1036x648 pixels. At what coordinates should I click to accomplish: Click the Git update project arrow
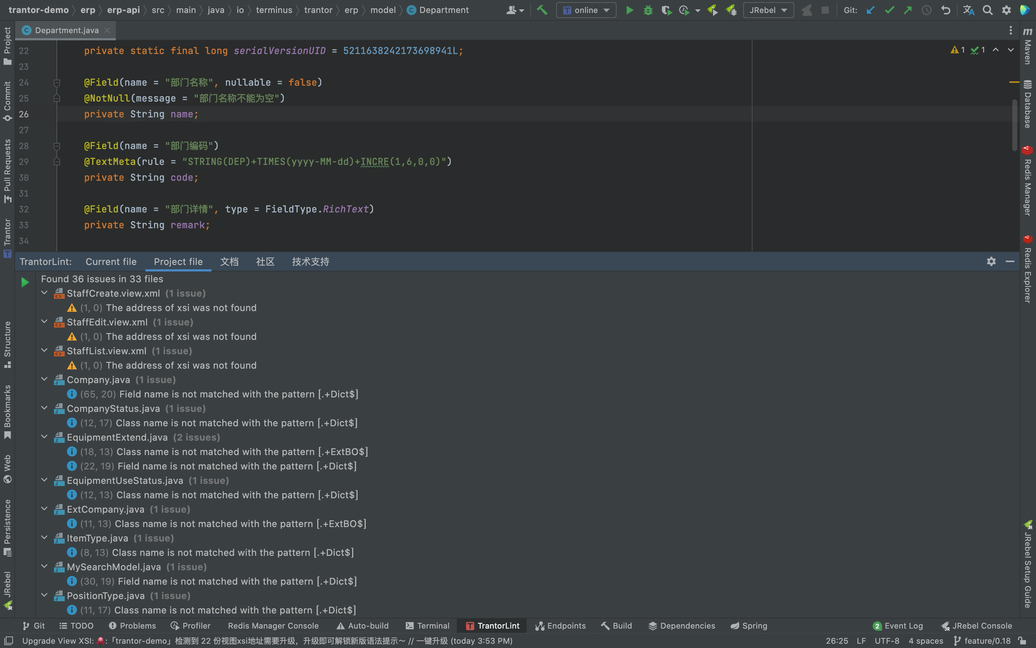870,10
